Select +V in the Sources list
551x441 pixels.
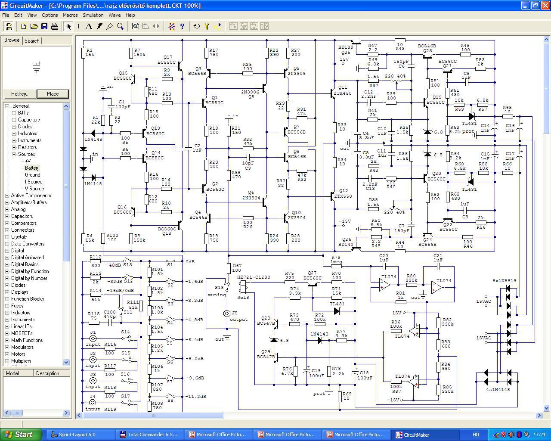(x=28, y=161)
